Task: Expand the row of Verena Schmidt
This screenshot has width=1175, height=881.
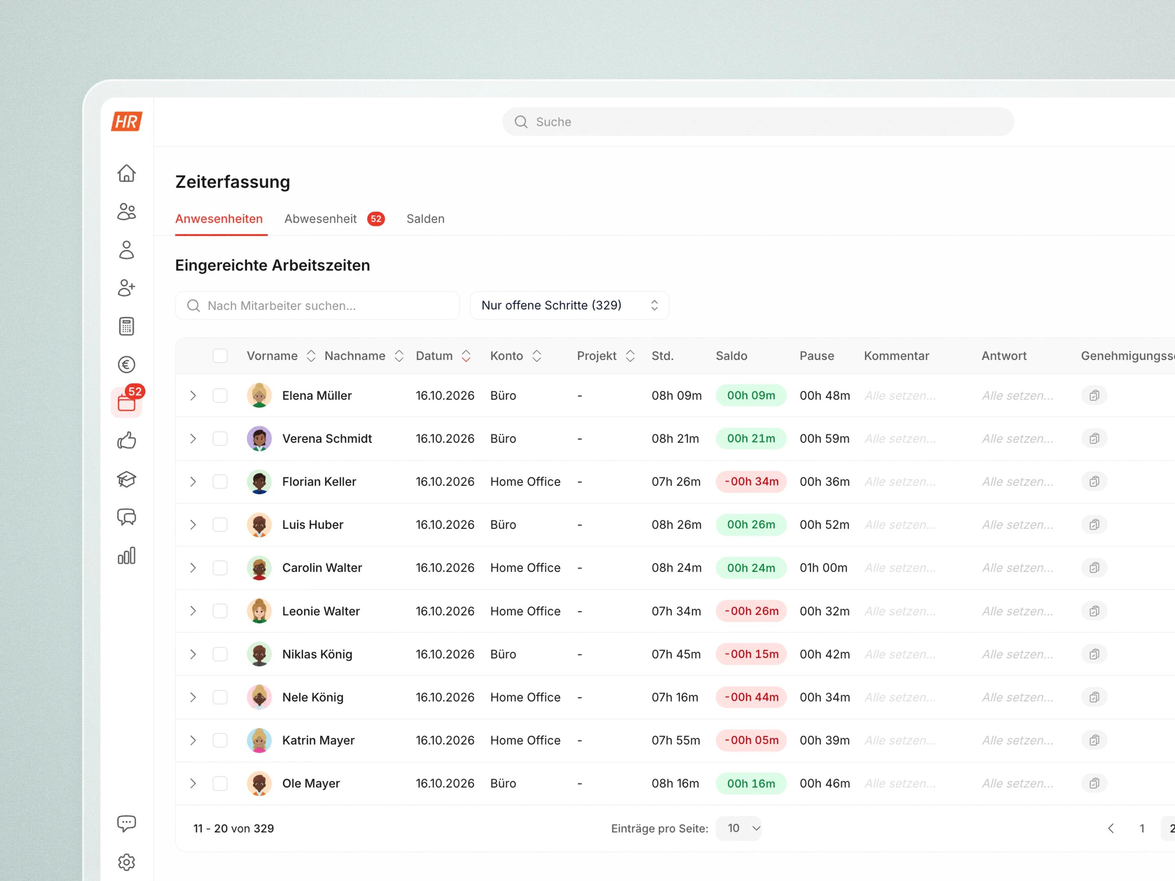Action: [x=193, y=438]
